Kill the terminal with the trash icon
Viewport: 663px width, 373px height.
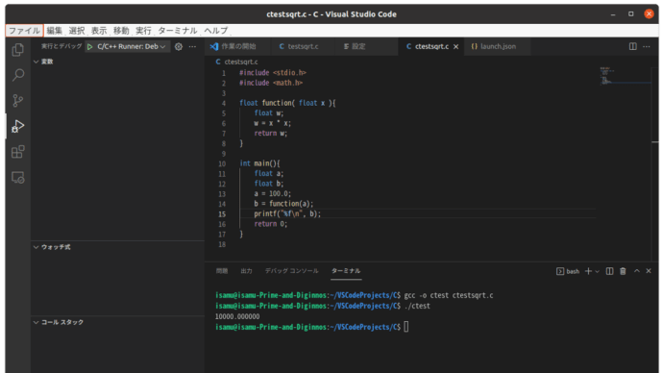pyautogui.click(x=623, y=271)
